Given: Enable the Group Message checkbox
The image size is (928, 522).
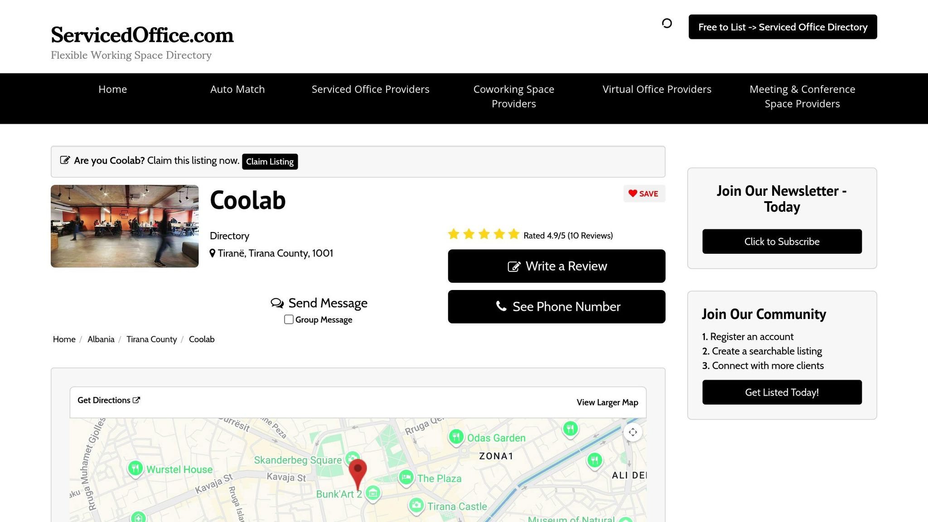Looking at the screenshot, I should pos(289,319).
